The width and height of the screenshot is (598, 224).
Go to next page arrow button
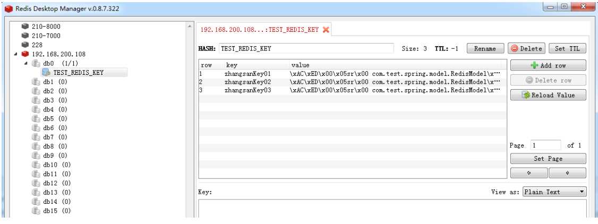(568, 173)
